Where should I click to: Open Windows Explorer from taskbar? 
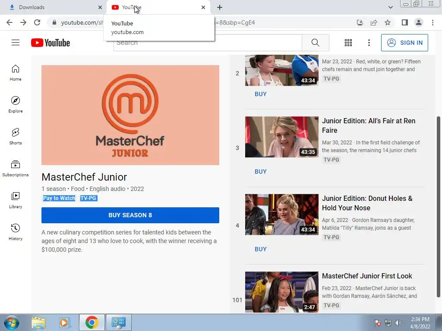point(38,322)
